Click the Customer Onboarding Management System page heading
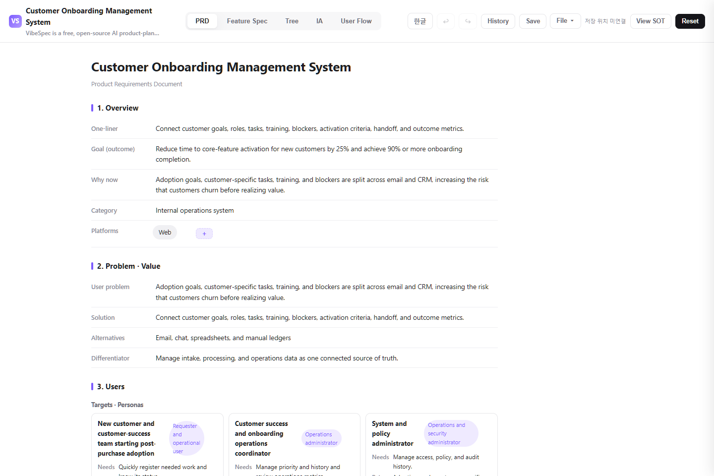The height and width of the screenshot is (476, 714). click(221, 67)
